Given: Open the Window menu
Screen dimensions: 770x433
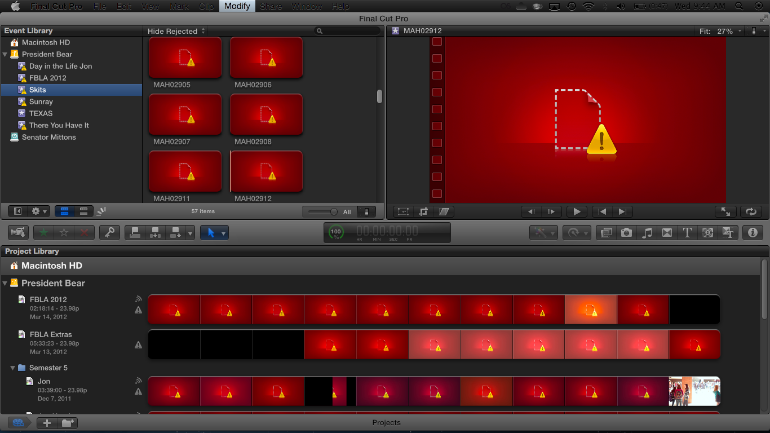Looking at the screenshot, I should click(x=307, y=6).
